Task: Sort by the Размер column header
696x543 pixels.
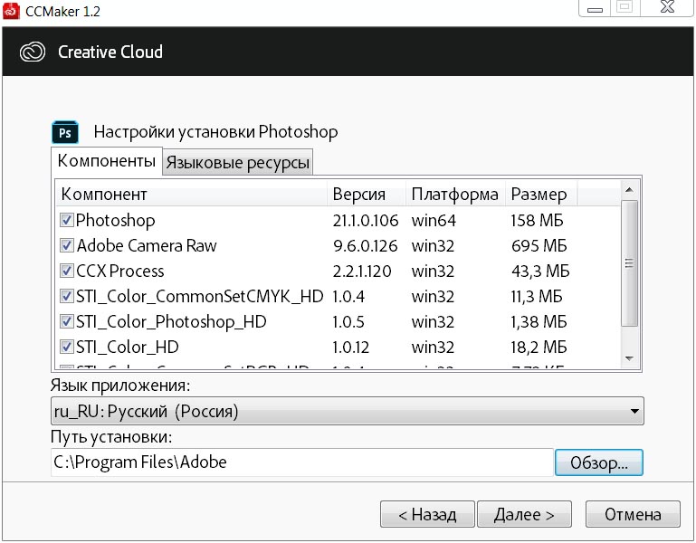Action: coord(541,195)
